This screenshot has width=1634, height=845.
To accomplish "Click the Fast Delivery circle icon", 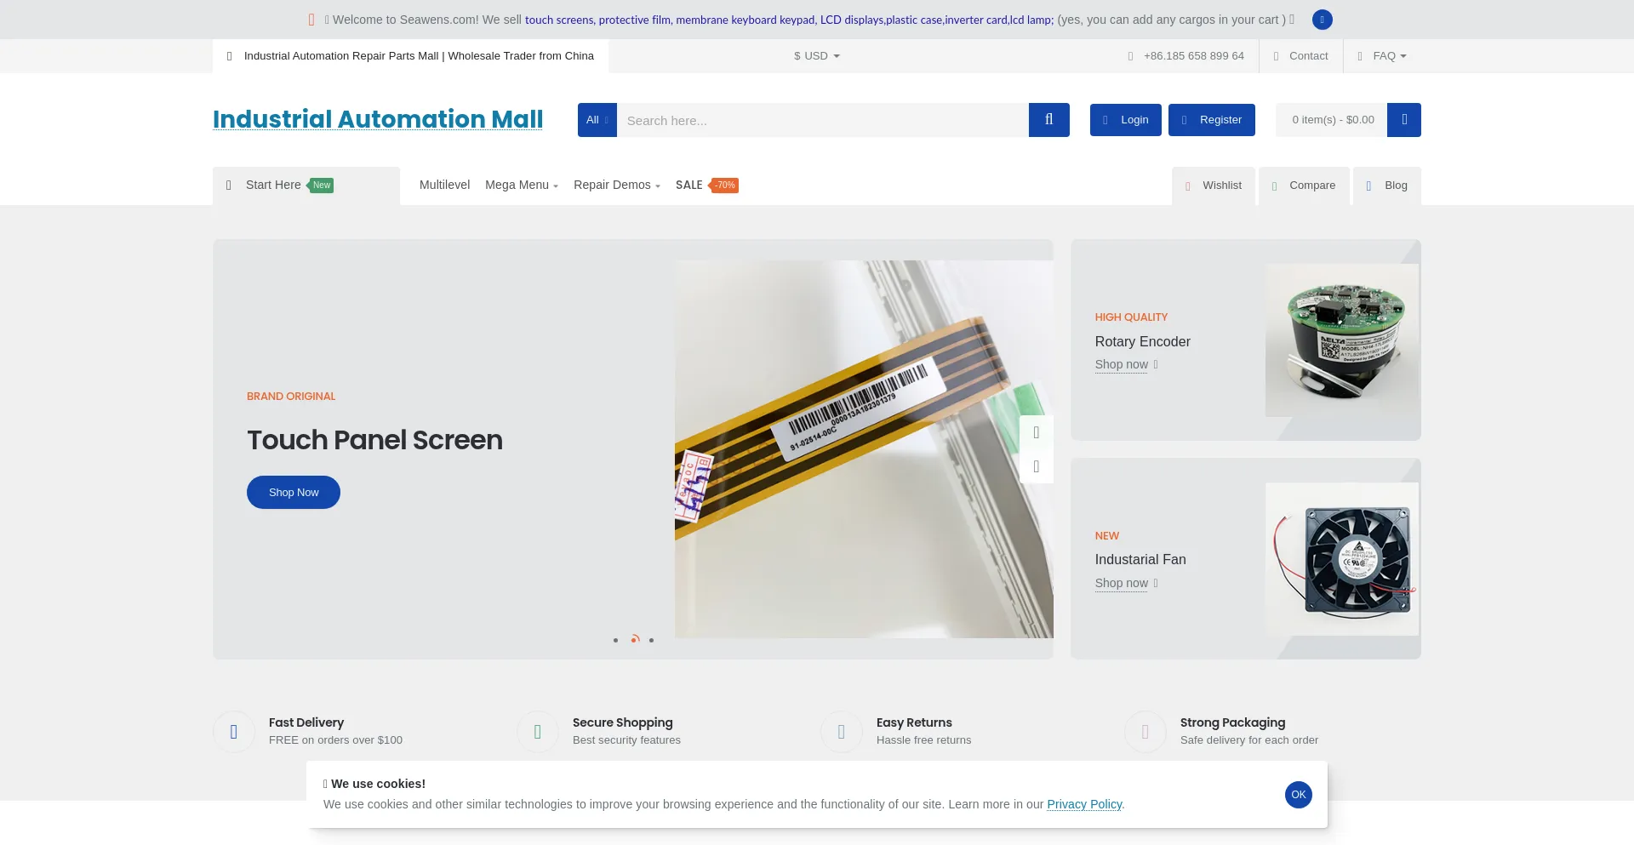I will tap(234, 732).
